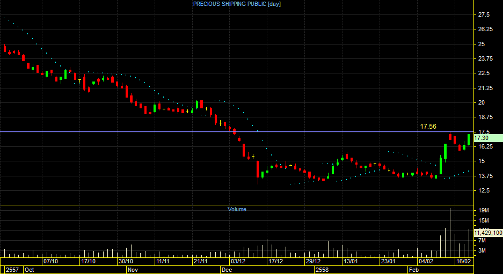Viewport: 503px width, 274px height.
Task: Click the 30/10 date marker
Action: (x=126, y=262)
